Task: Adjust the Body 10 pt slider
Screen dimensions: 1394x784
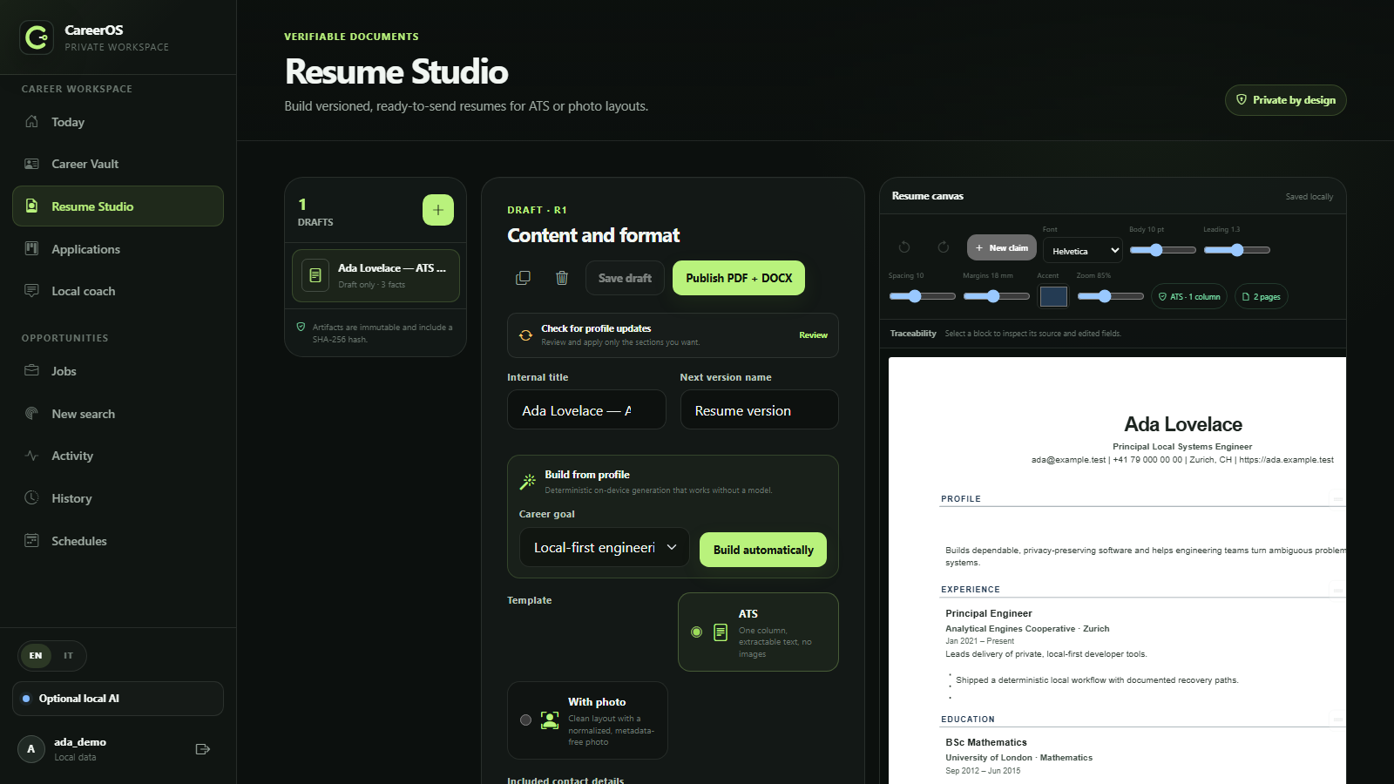Action: click(1163, 250)
